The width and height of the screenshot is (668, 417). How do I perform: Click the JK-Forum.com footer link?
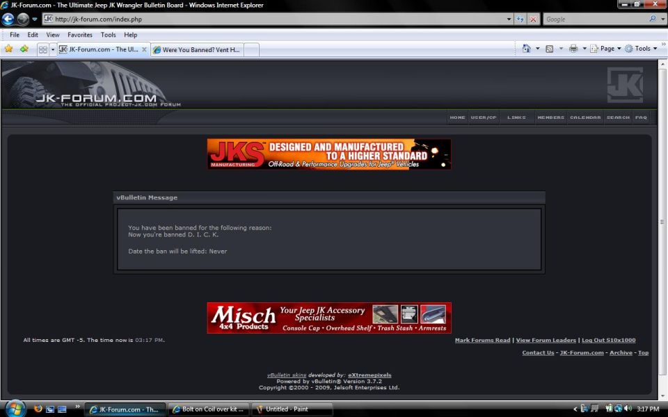click(x=582, y=353)
